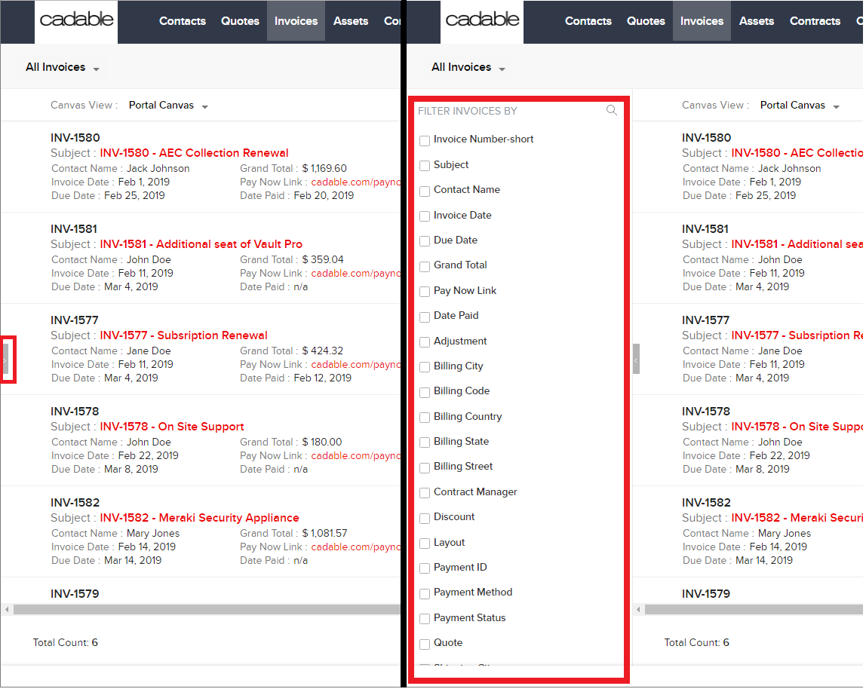Tick the Layout filter checkbox
Viewport: 866px width, 689px height.
click(425, 544)
